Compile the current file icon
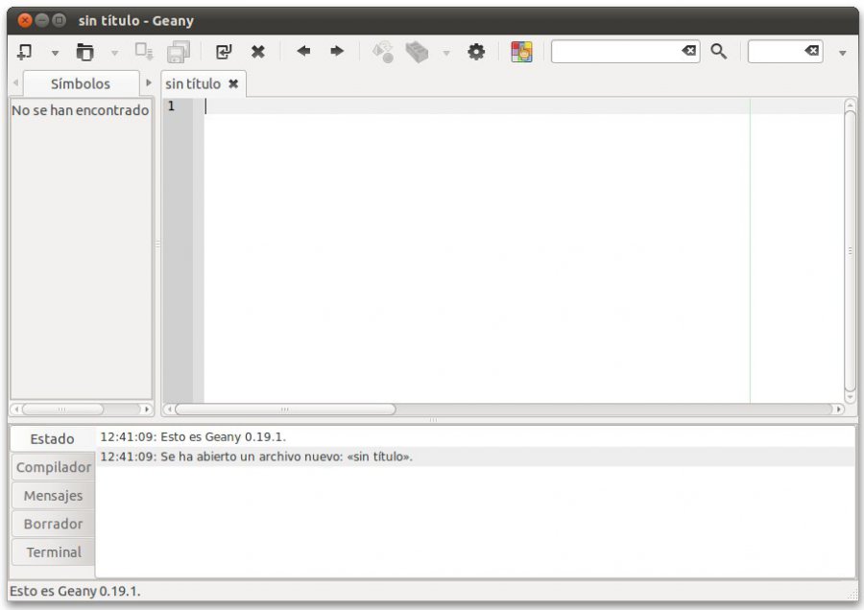 383,52
